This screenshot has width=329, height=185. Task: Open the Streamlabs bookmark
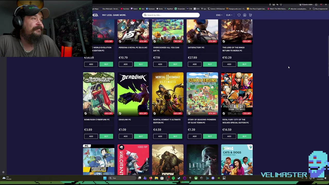tap(180, 9)
